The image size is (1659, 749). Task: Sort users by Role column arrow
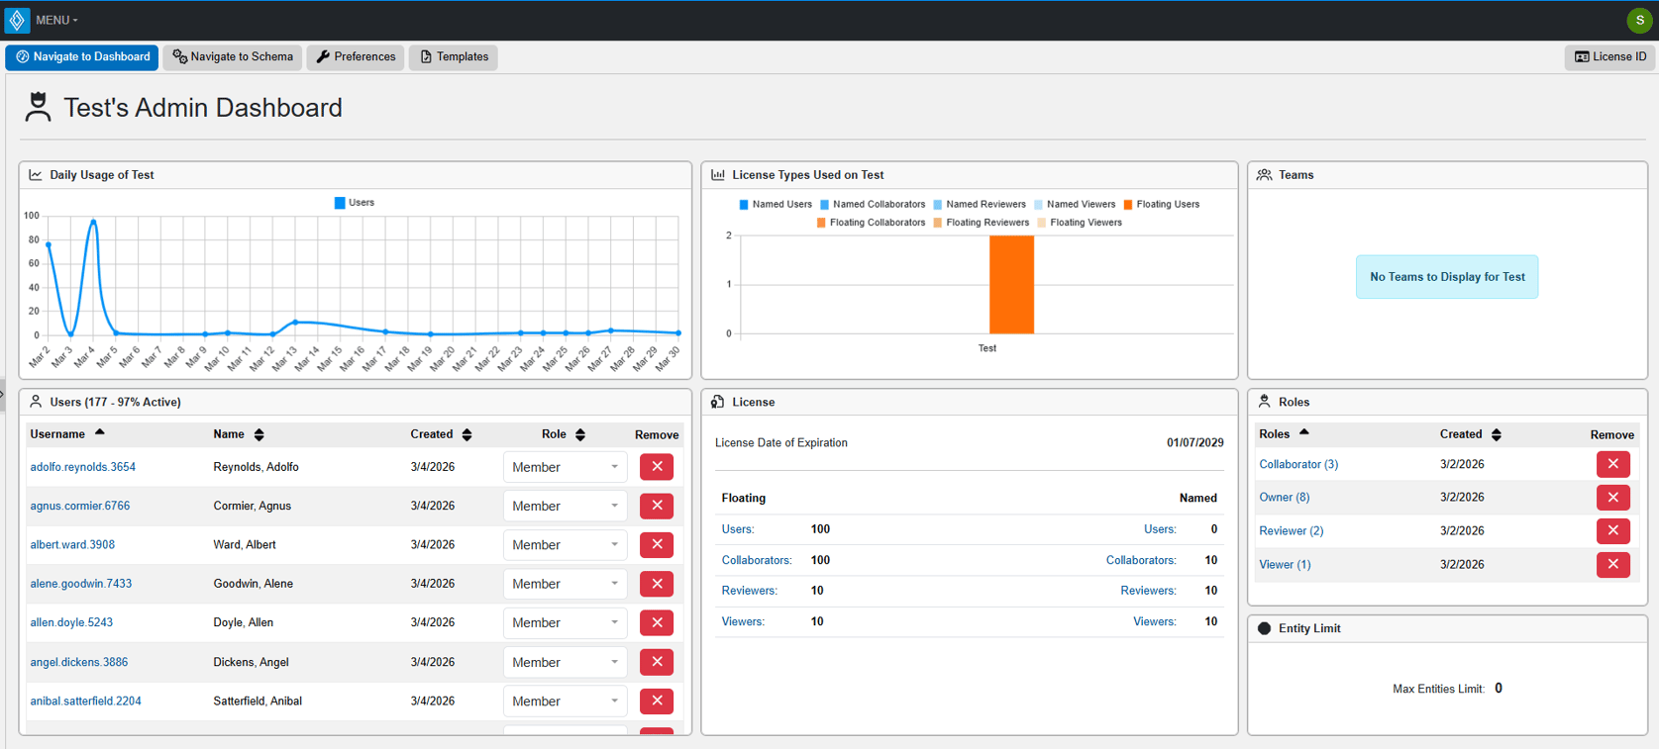click(x=580, y=434)
